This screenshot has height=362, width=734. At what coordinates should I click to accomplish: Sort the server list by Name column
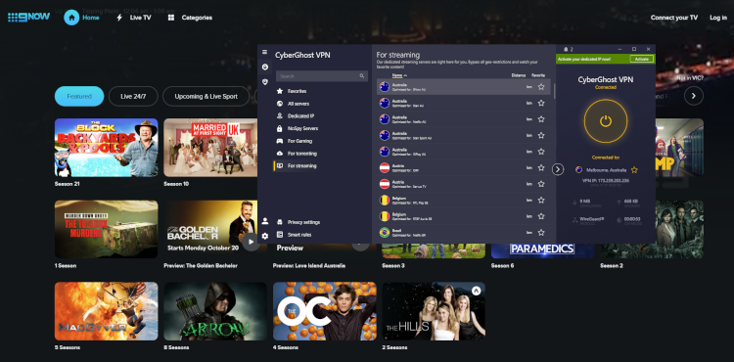coord(399,75)
